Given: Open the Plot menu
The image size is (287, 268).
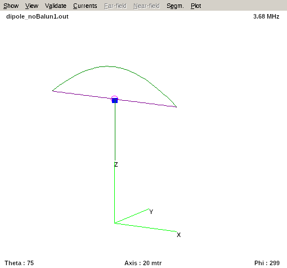Looking at the screenshot, I should [196, 6].
